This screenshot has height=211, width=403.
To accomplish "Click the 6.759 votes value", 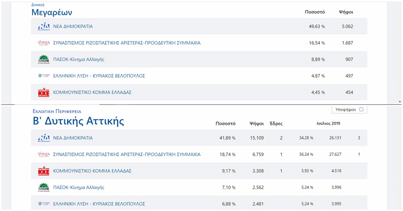I will (x=258, y=155).
